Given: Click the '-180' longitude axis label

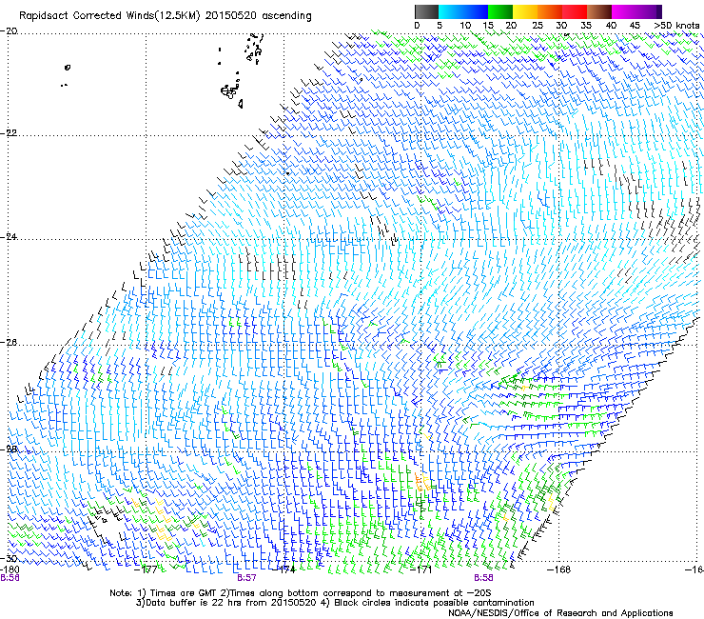Looking at the screenshot, I should point(10,569).
